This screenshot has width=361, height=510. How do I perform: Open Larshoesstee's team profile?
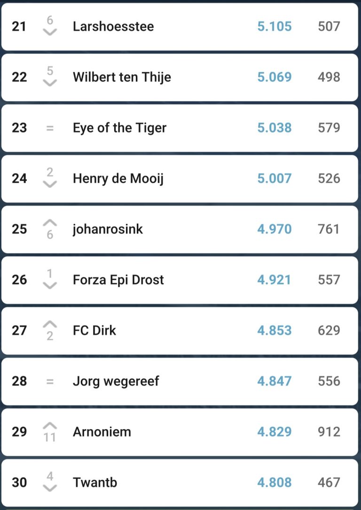[113, 26]
